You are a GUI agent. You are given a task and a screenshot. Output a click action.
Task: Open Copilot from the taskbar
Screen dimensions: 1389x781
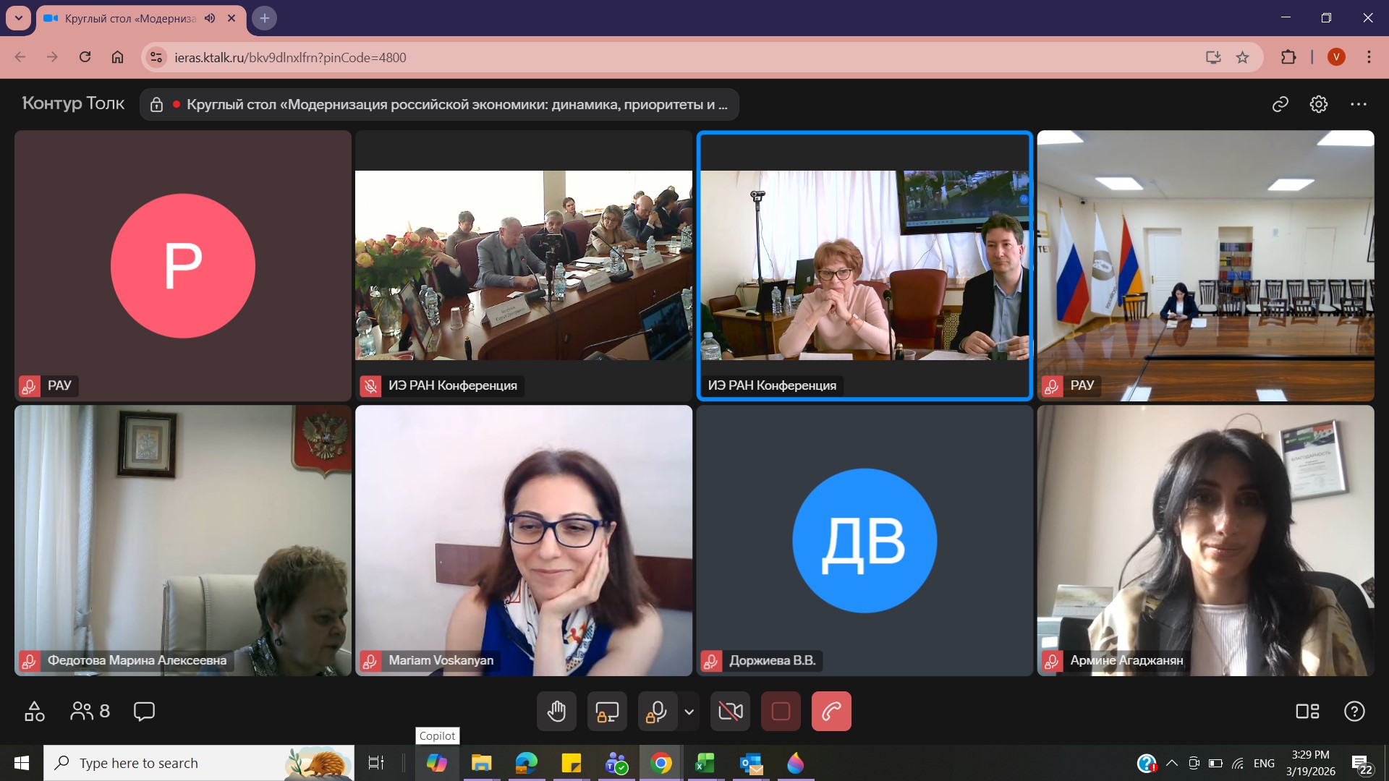point(436,763)
